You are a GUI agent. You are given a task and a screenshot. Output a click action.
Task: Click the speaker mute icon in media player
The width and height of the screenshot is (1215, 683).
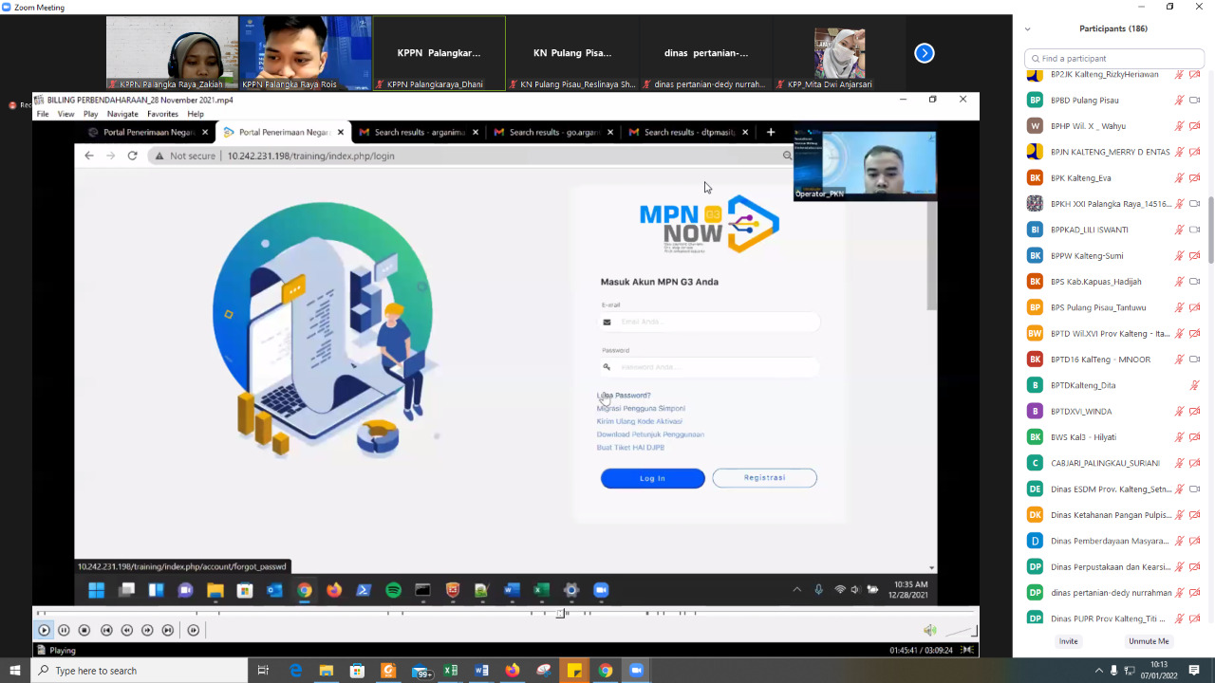tap(930, 631)
